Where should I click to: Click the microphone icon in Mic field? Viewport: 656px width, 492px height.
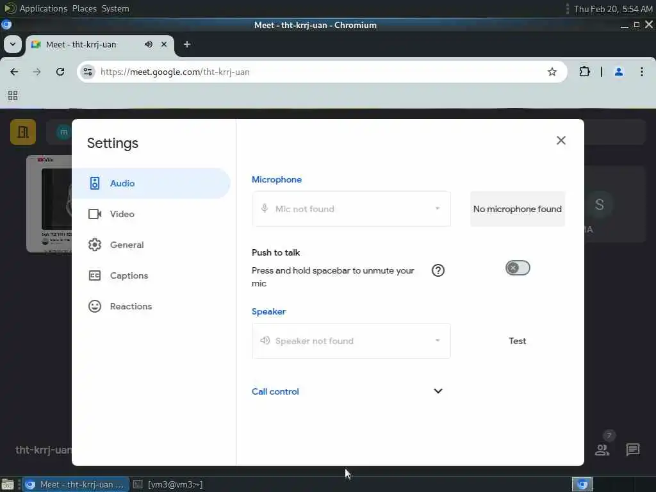click(x=265, y=208)
